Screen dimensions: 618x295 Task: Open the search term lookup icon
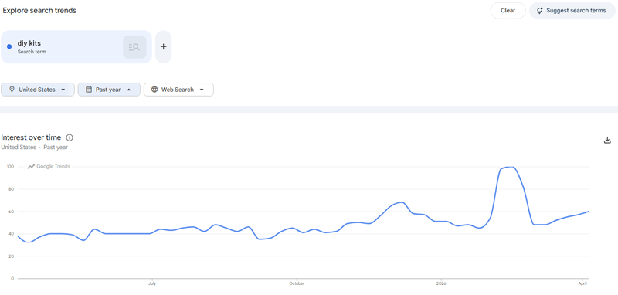point(134,47)
